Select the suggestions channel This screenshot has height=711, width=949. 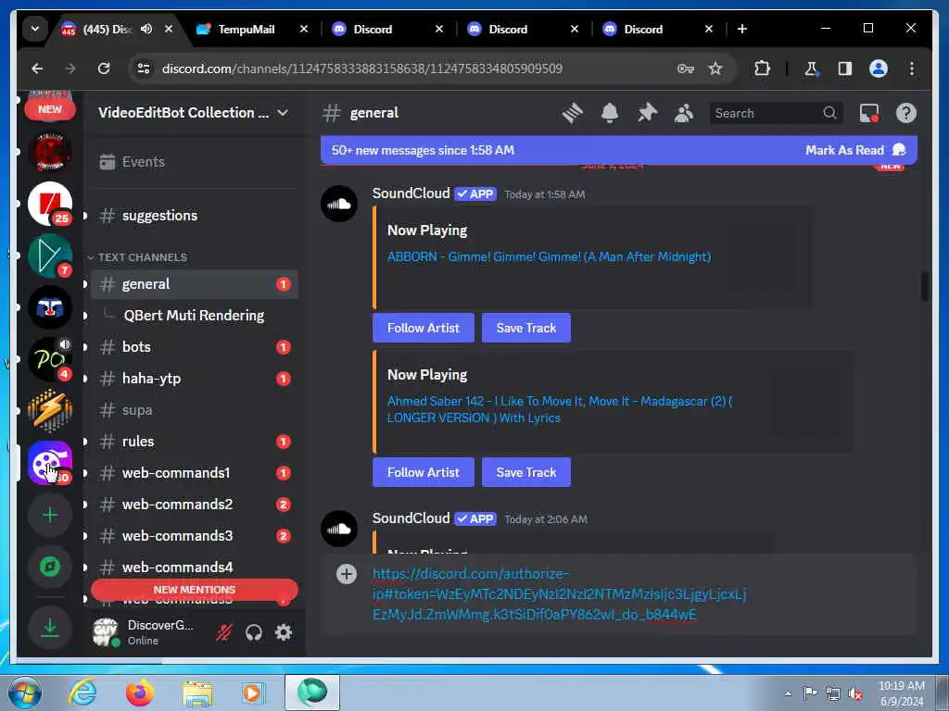[194, 216]
